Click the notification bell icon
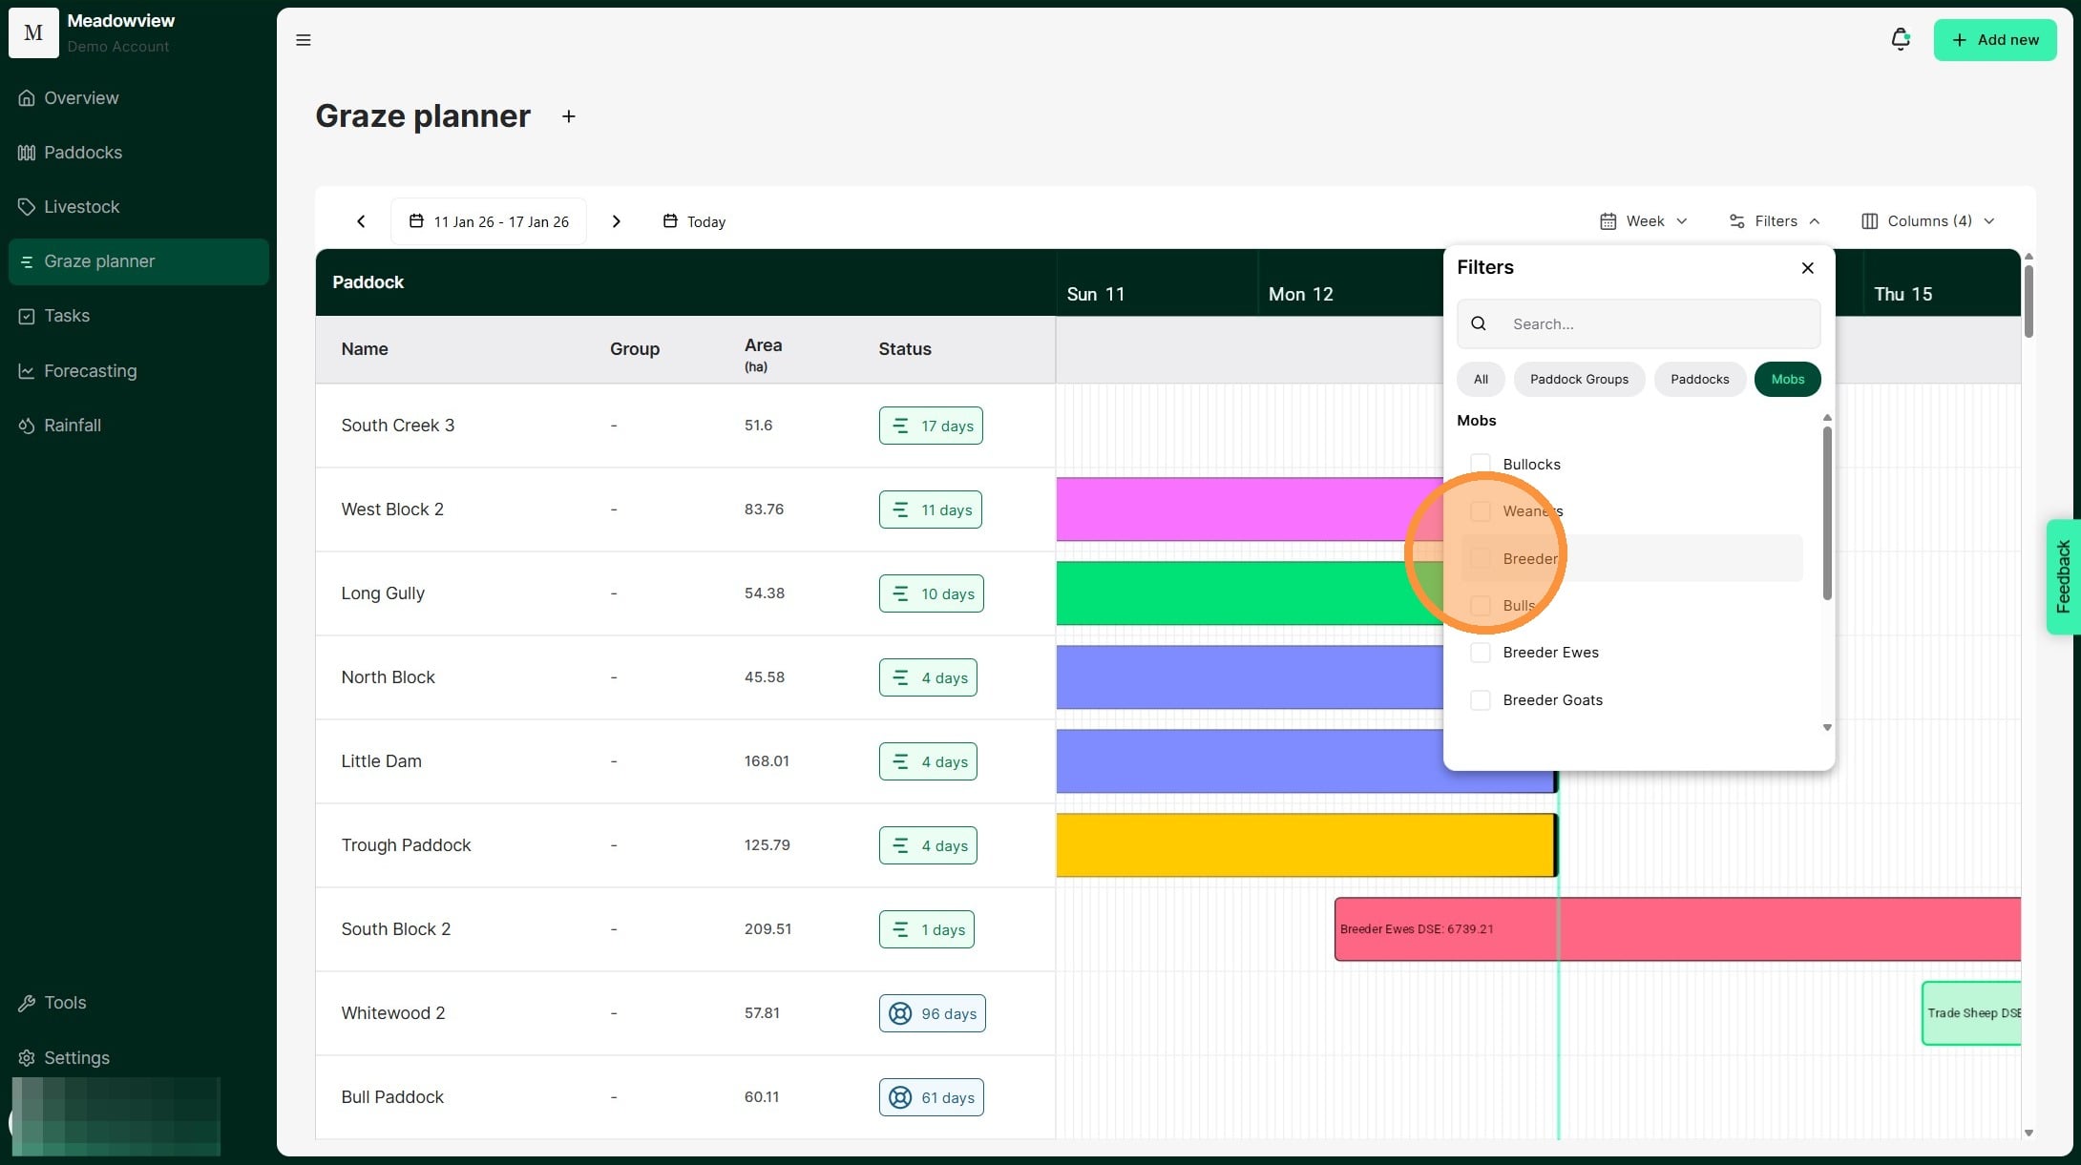Screen dimensions: 2081x1165 [1900, 39]
